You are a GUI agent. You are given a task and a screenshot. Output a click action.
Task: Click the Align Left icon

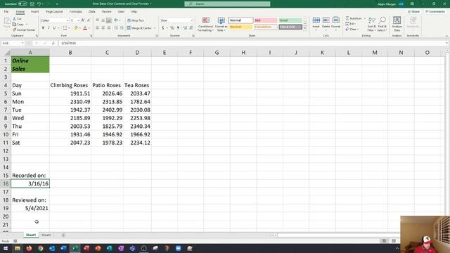pyautogui.click(x=98, y=28)
